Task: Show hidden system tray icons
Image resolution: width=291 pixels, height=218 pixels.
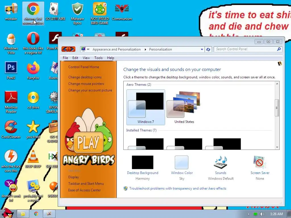Action: click(x=248, y=214)
